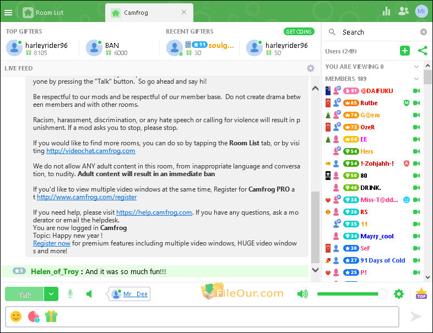Open the help.camfrog.com link

click(x=154, y=212)
